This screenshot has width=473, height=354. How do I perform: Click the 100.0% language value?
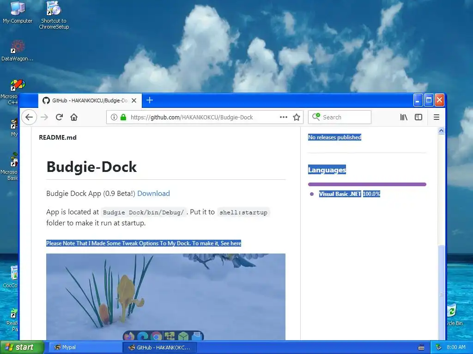[371, 194]
